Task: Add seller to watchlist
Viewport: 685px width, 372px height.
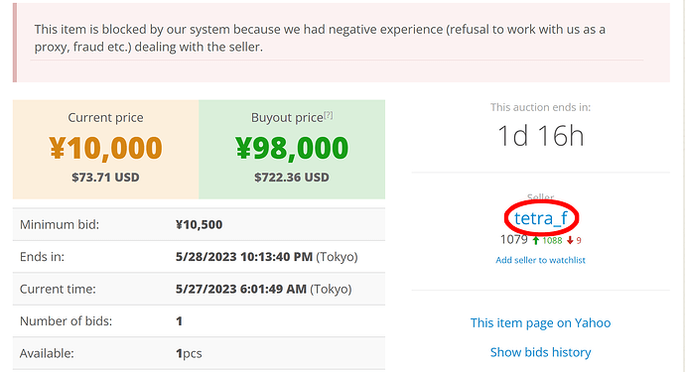Action: tap(540, 260)
